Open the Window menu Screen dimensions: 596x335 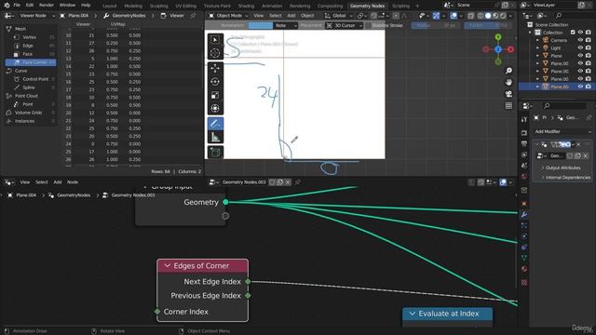pos(67,6)
